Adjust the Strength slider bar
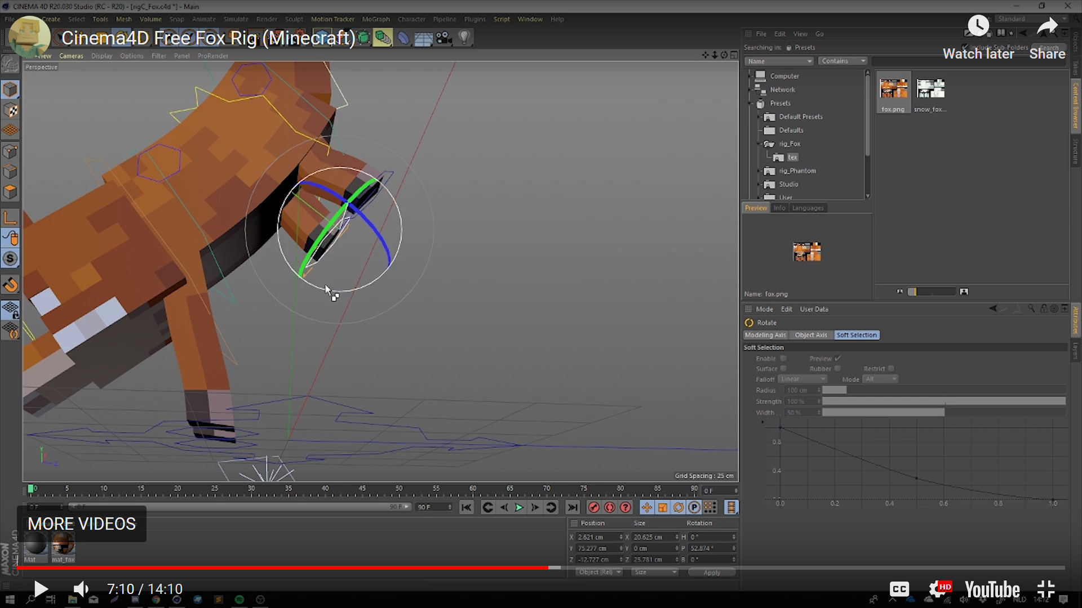Image resolution: width=1082 pixels, height=608 pixels. pyautogui.click(x=944, y=401)
